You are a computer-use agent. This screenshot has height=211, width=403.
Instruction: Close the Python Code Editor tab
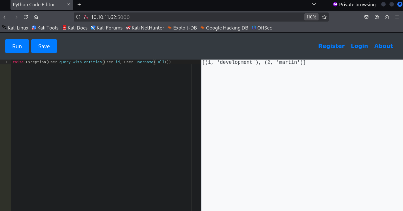click(68, 5)
